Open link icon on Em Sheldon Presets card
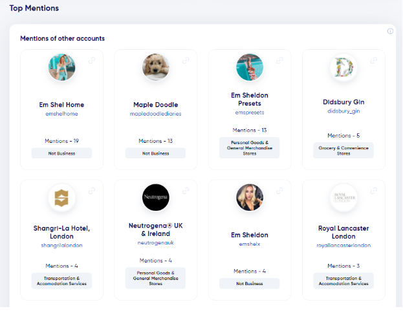The width and height of the screenshot is (403, 311). pos(279,60)
